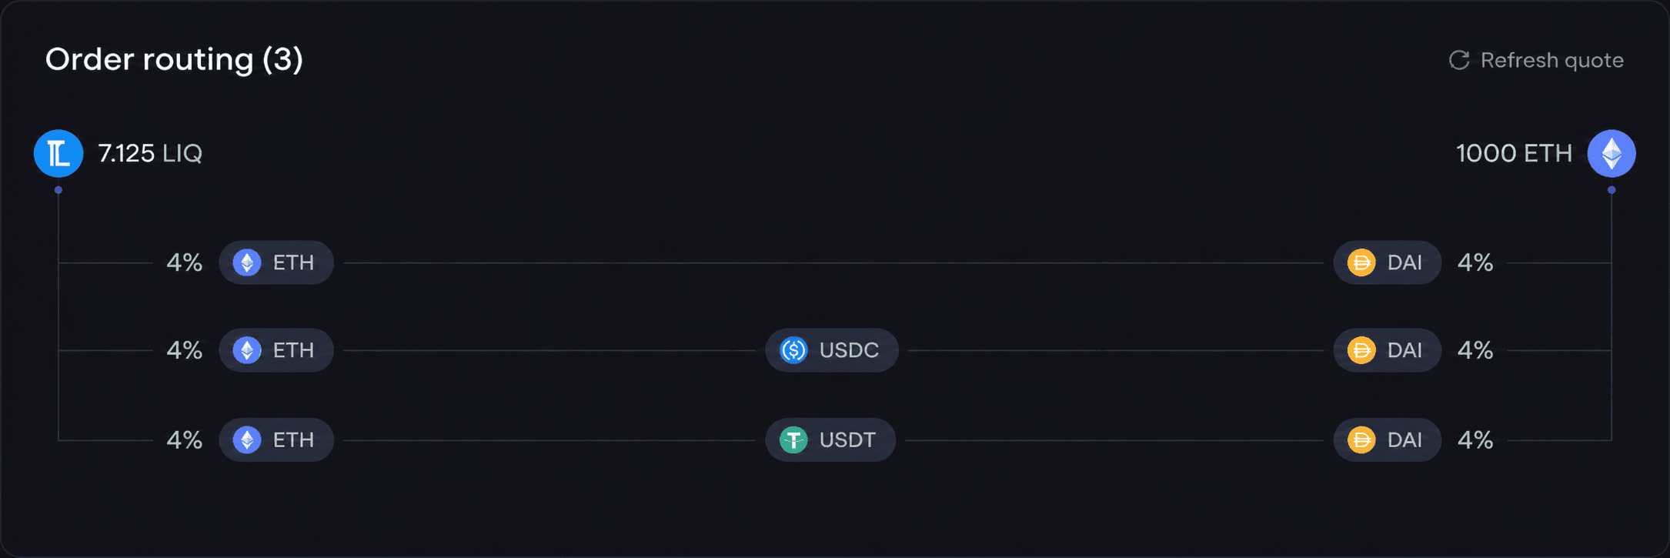
Task: Click the Refresh quote circular arrow icon
Action: coord(1459,60)
